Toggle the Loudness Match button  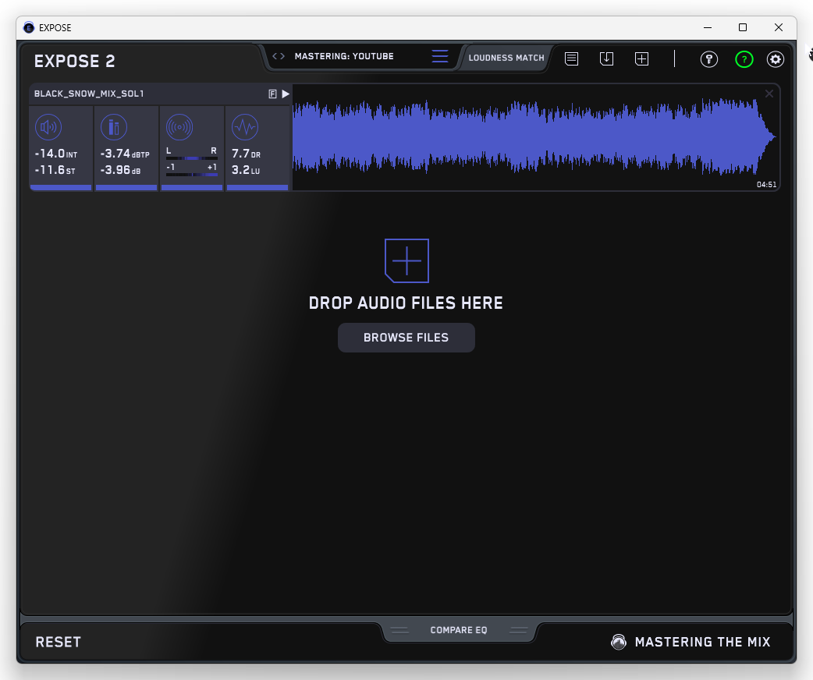[506, 58]
